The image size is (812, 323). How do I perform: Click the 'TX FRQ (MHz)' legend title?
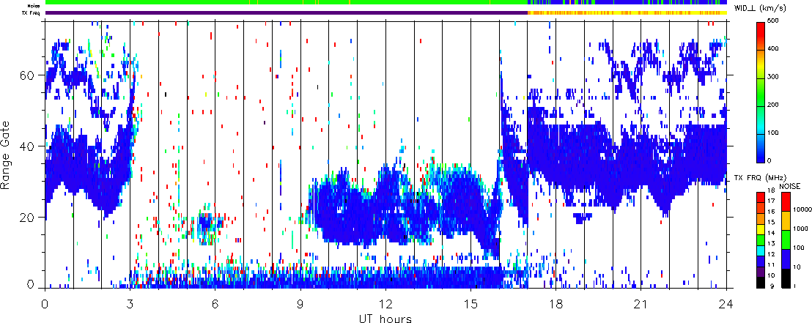coord(759,178)
